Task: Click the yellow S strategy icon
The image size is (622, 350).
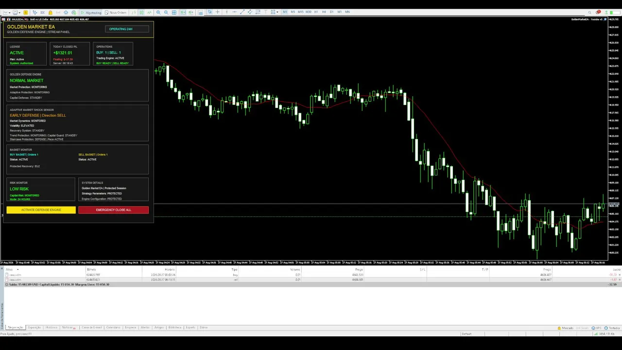Action: coord(25,12)
